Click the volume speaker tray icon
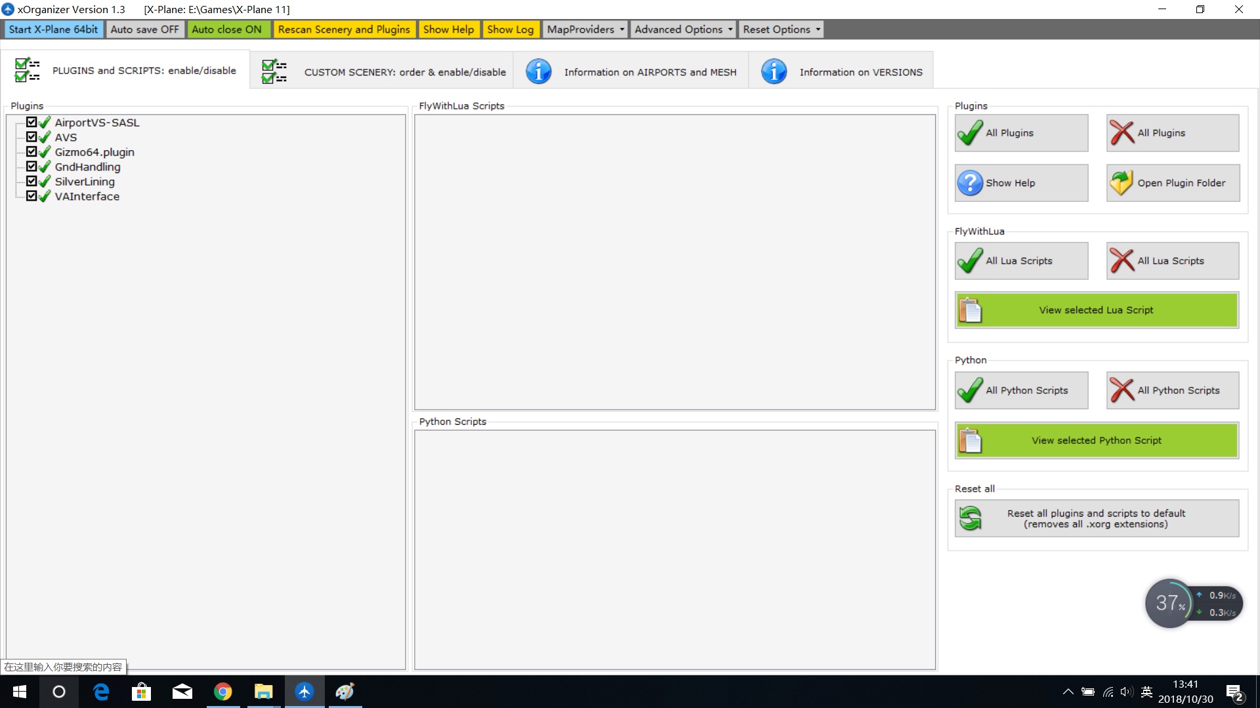The height and width of the screenshot is (708, 1260). point(1127,692)
